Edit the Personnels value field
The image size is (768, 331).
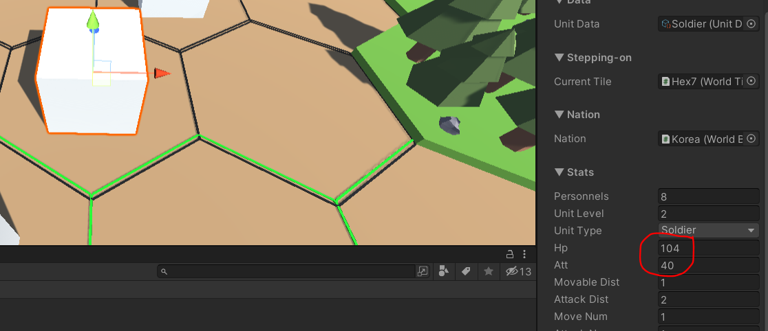[708, 196]
